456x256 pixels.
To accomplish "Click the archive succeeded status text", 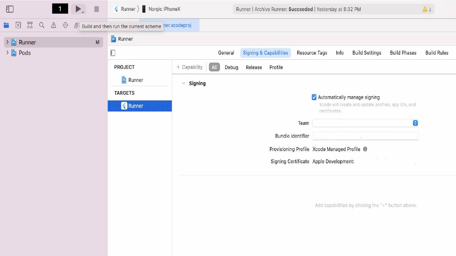I will pos(298,9).
